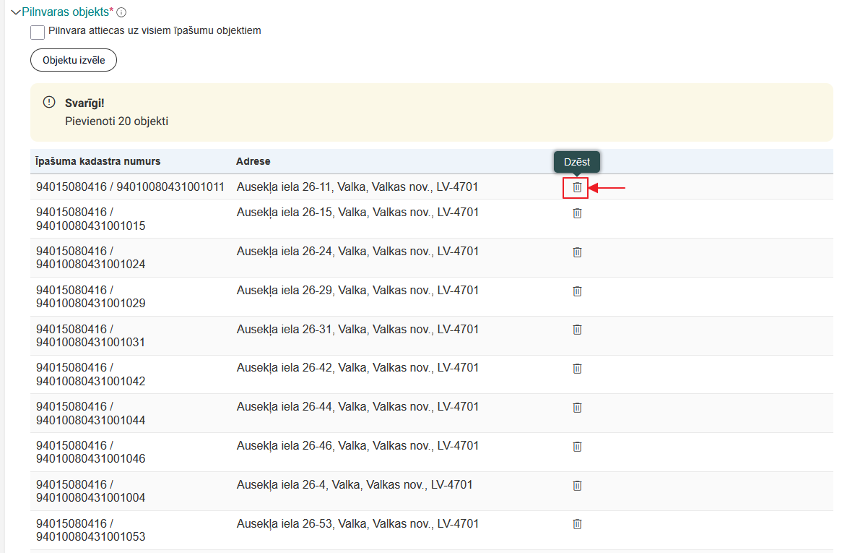Delete the Ausekļa iela 26-44 row
Viewport: 855px width, 553px height.
pos(577,408)
